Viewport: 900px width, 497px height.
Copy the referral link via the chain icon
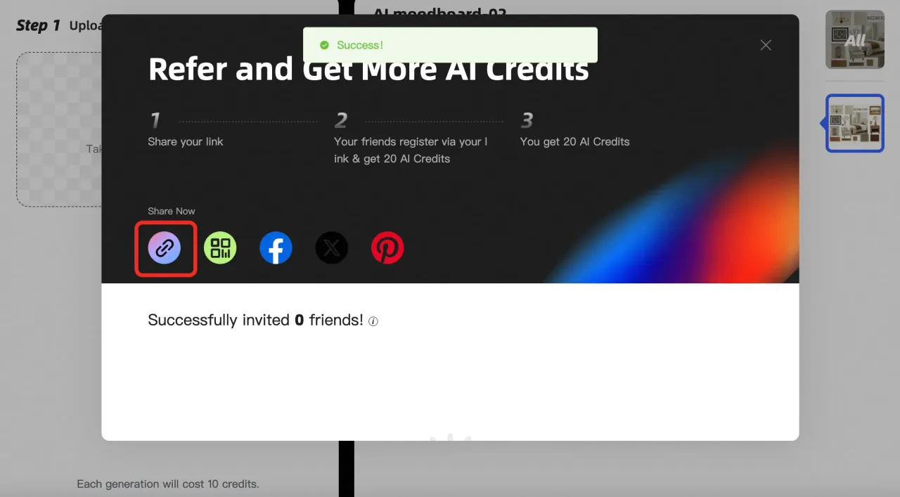165,248
